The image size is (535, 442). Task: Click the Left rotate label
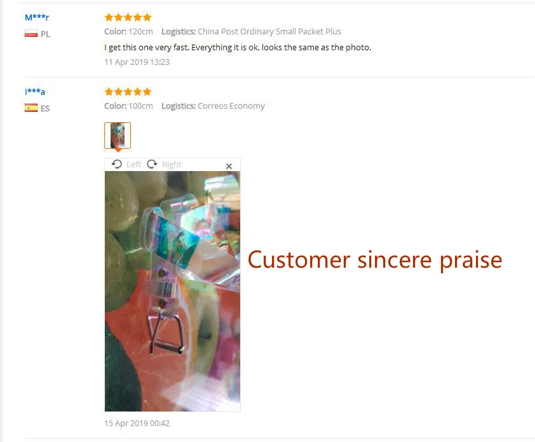[x=133, y=165]
